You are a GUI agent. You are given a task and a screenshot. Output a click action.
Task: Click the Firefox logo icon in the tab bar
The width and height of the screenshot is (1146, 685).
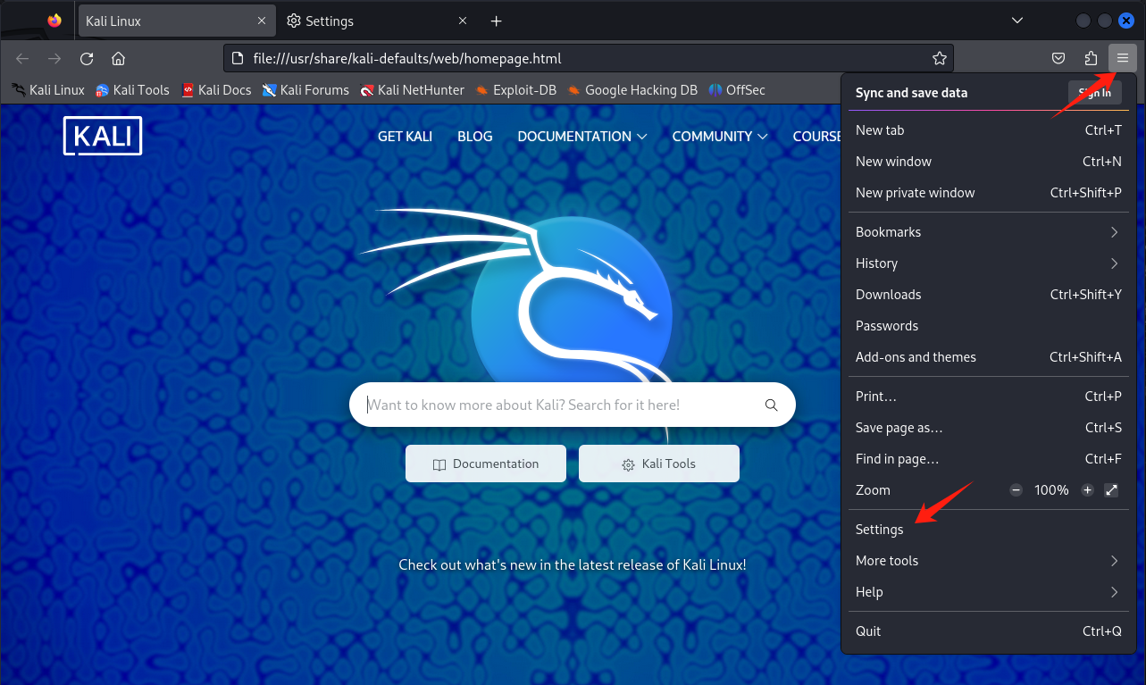pos(54,21)
